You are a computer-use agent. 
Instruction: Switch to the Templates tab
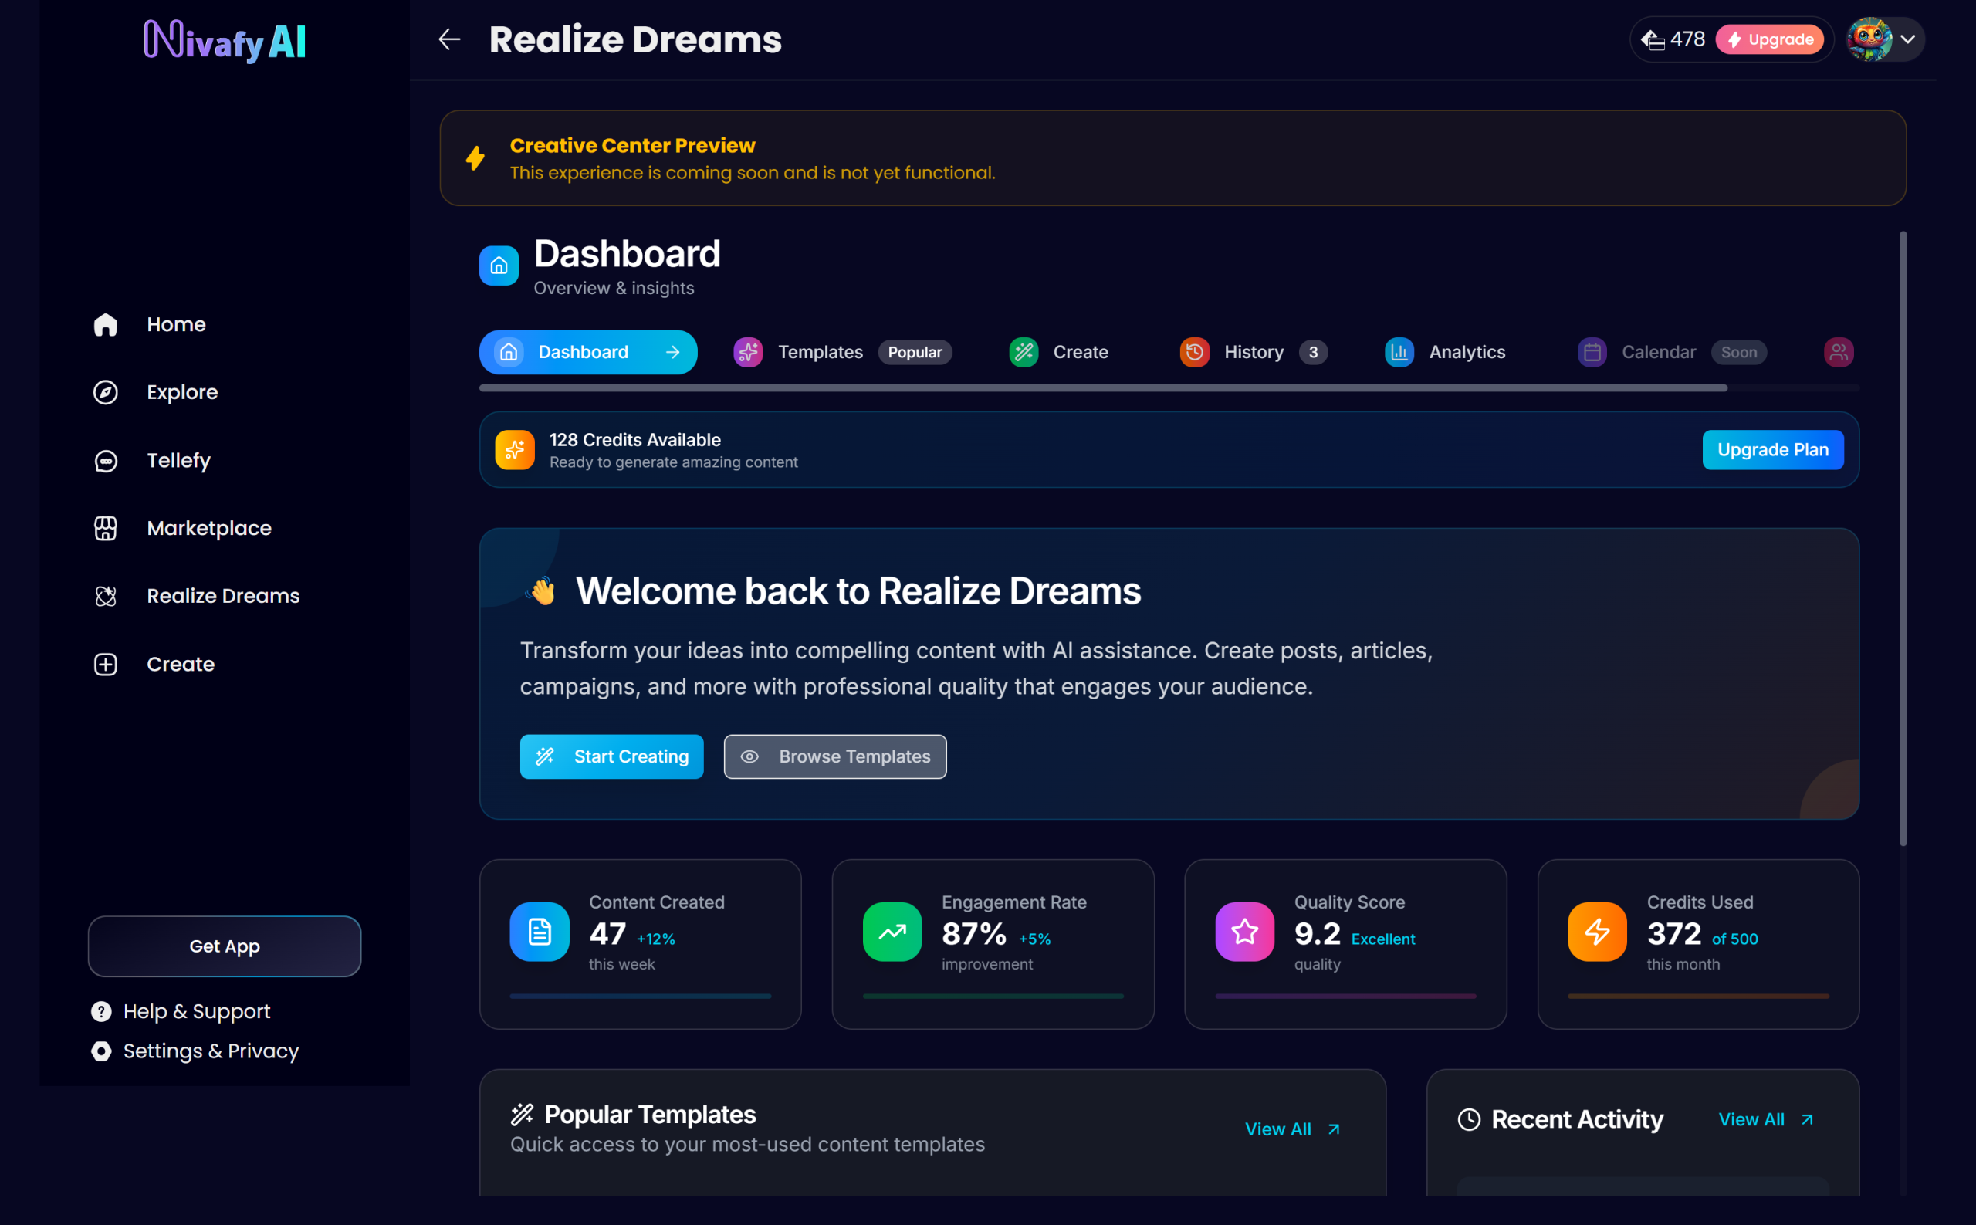[x=819, y=352]
